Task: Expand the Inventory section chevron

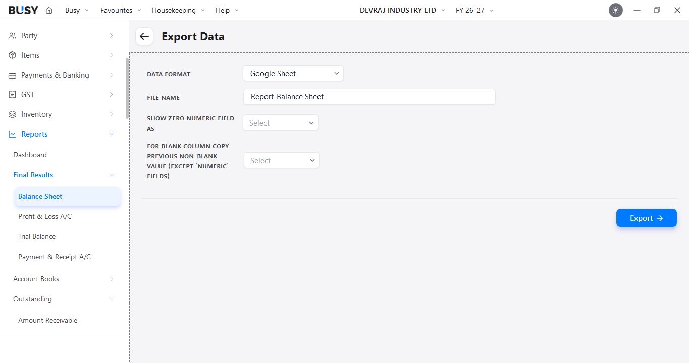Action: coord(111,114)
